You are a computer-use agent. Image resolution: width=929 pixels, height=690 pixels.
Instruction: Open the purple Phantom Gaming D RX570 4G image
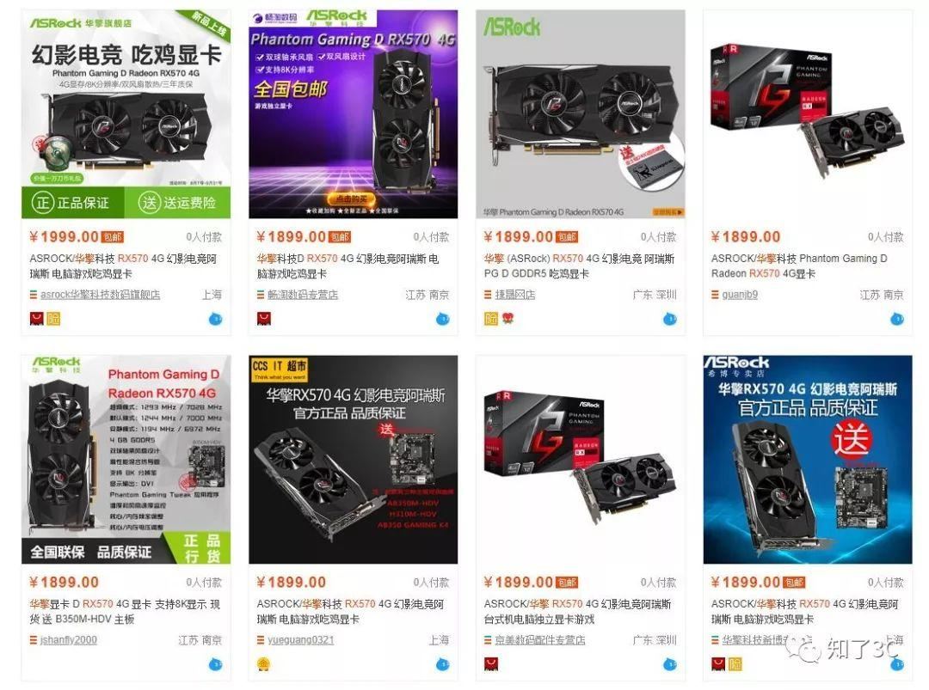354,114
